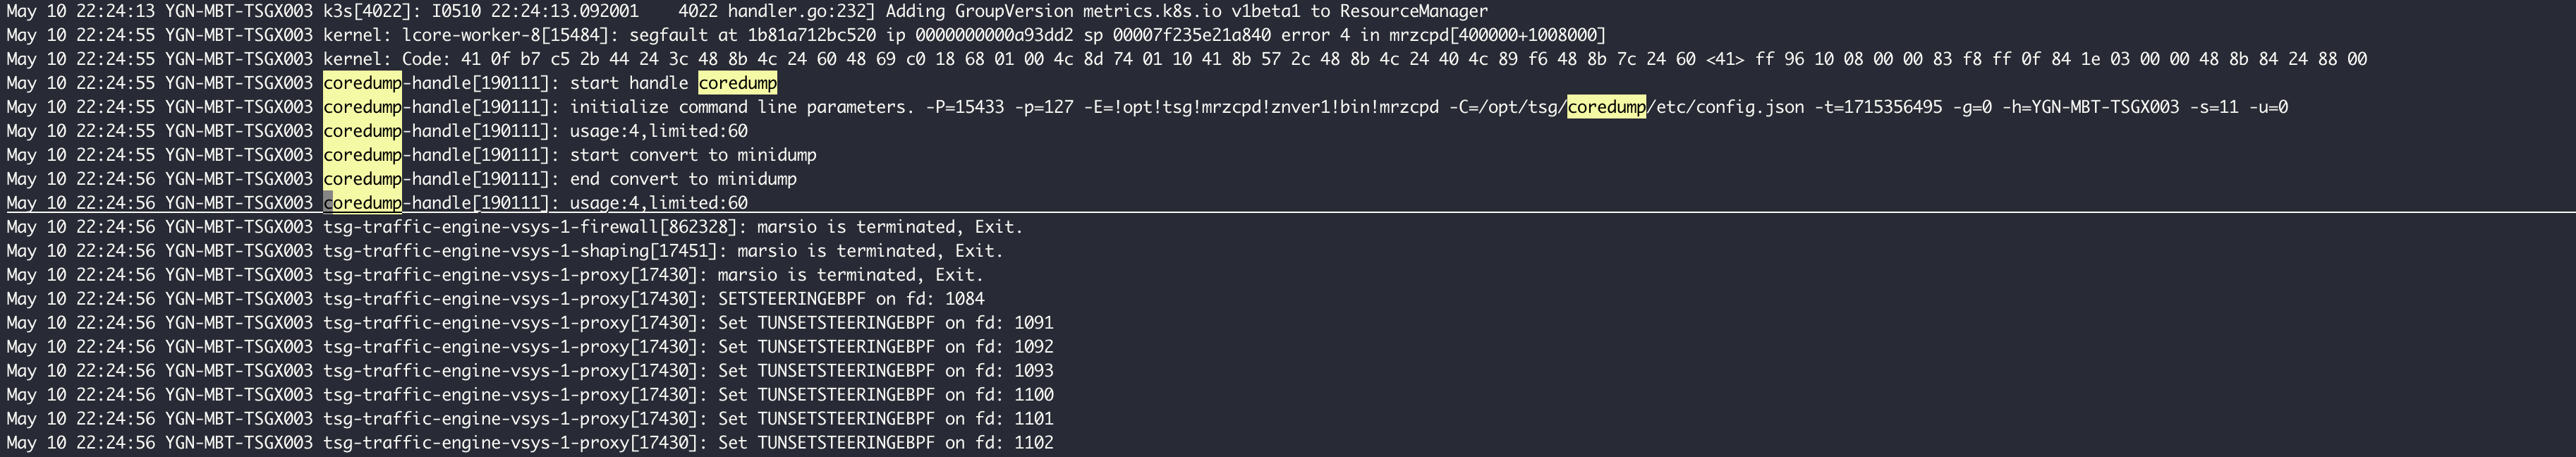Click the file descriptor number 1102
The image size is (2576, 457).
[x=1033, y=443]
